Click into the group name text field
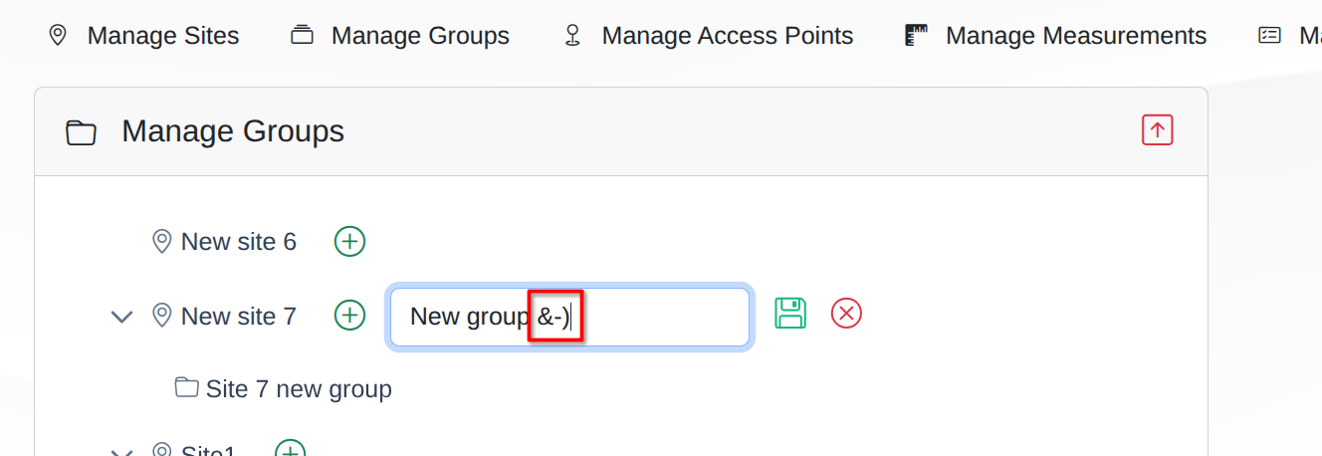The image size is (1322, 456). click(x=569, y=318)
